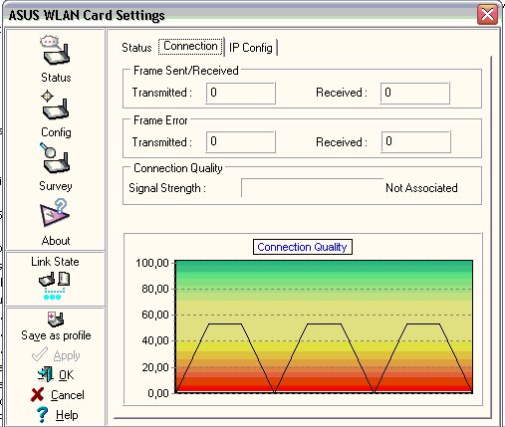Close the ASUS WLAN Card Settings window
Screen dimensions: 505x427
coord(487,15)
